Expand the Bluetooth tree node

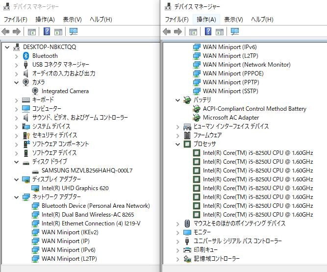click(18, 56)
